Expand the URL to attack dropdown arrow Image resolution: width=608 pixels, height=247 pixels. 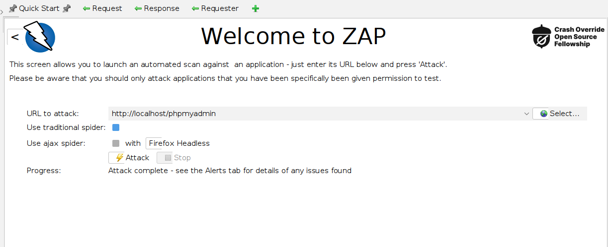(x=526, y=114)
